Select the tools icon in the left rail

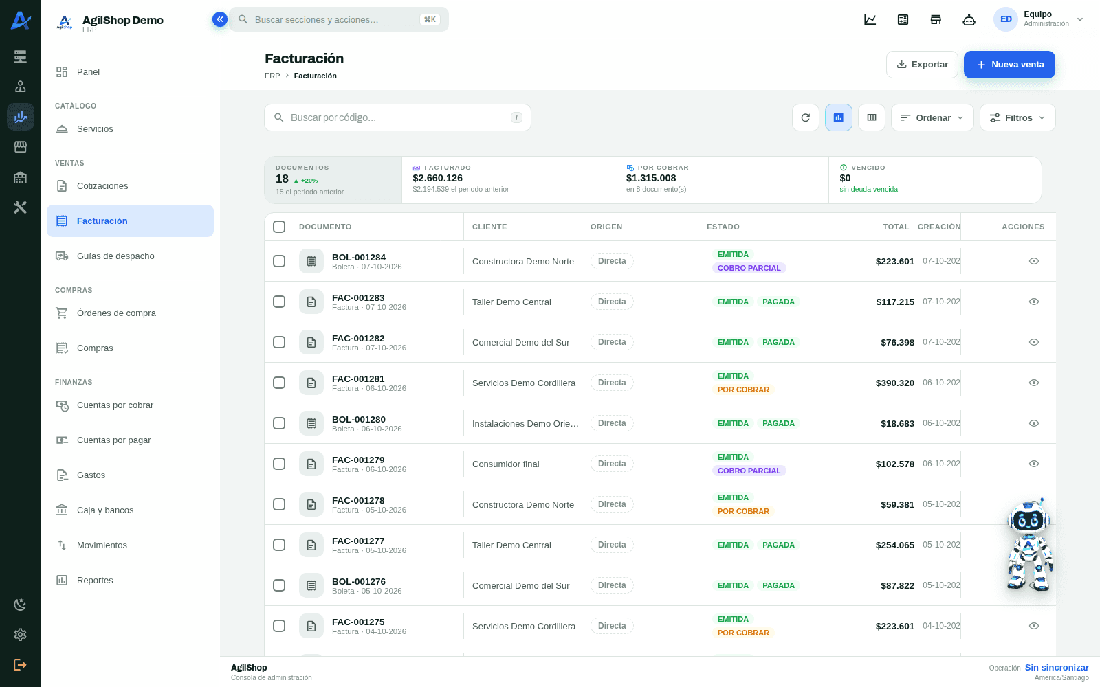click(21, 207)
